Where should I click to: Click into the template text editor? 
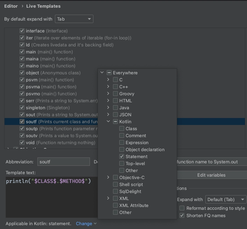point(52,197)
